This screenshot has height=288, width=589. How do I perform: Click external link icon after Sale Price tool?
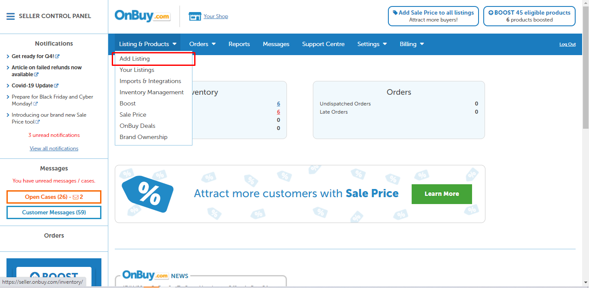coord(38,122)
